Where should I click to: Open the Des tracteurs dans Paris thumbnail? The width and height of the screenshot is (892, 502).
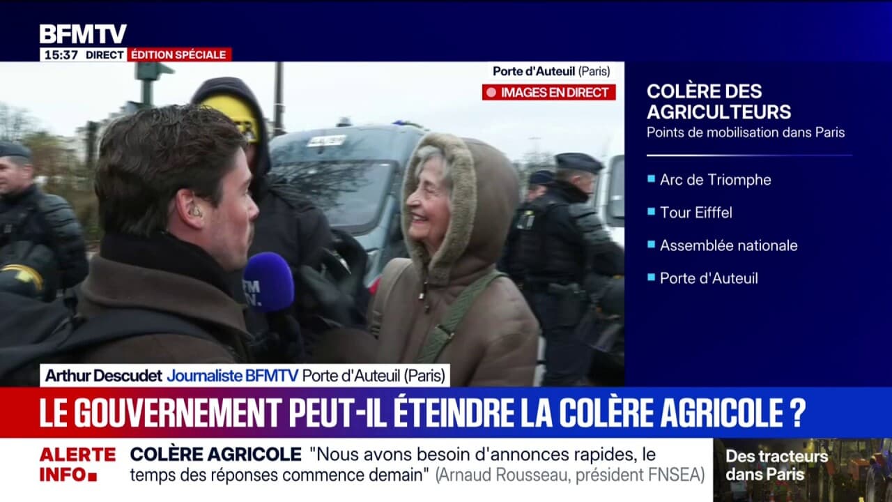(803, 470)
